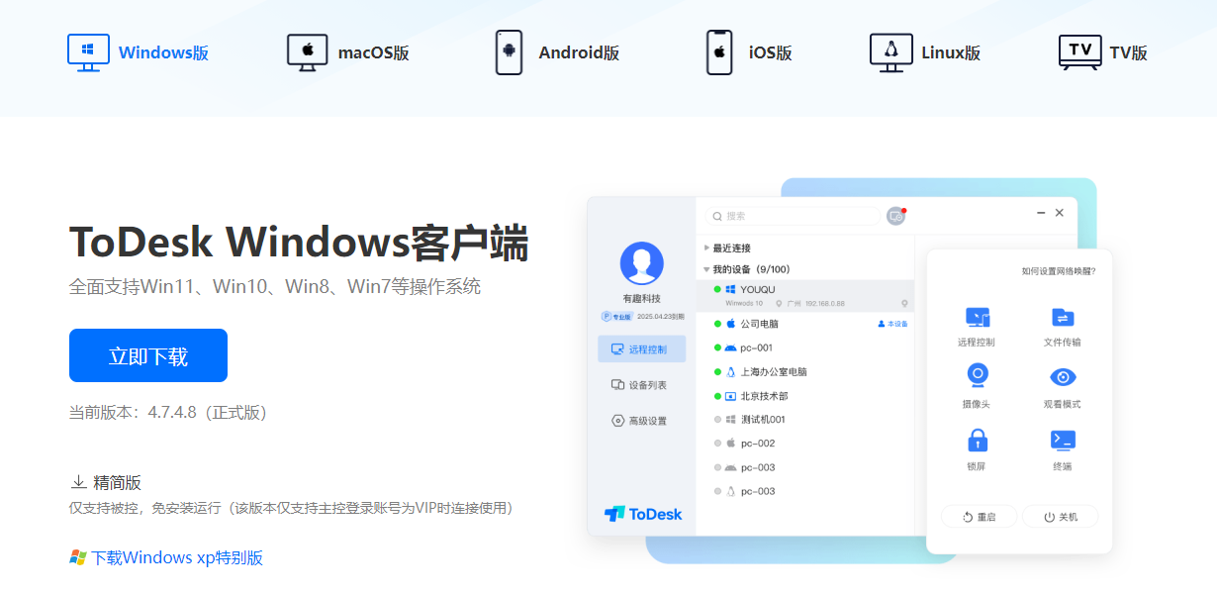The image size is (1217, 595).
Task: Click the 立即下载 download button
Action: click(x=148, y=355)
